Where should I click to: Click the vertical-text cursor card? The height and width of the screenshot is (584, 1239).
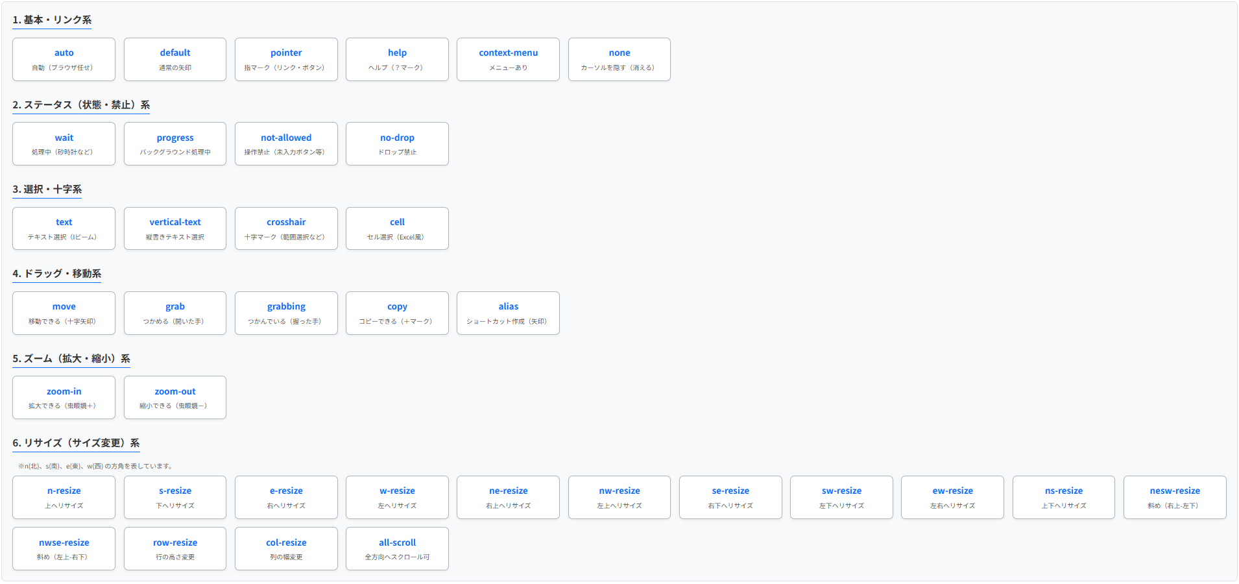pos(174,228)
